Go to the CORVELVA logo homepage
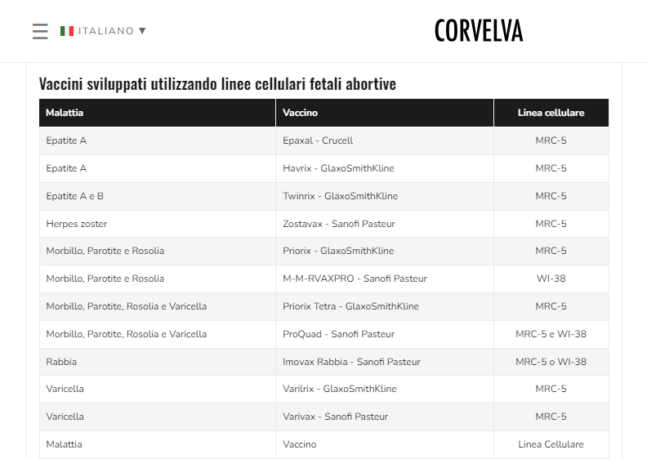 coord(479,31)
